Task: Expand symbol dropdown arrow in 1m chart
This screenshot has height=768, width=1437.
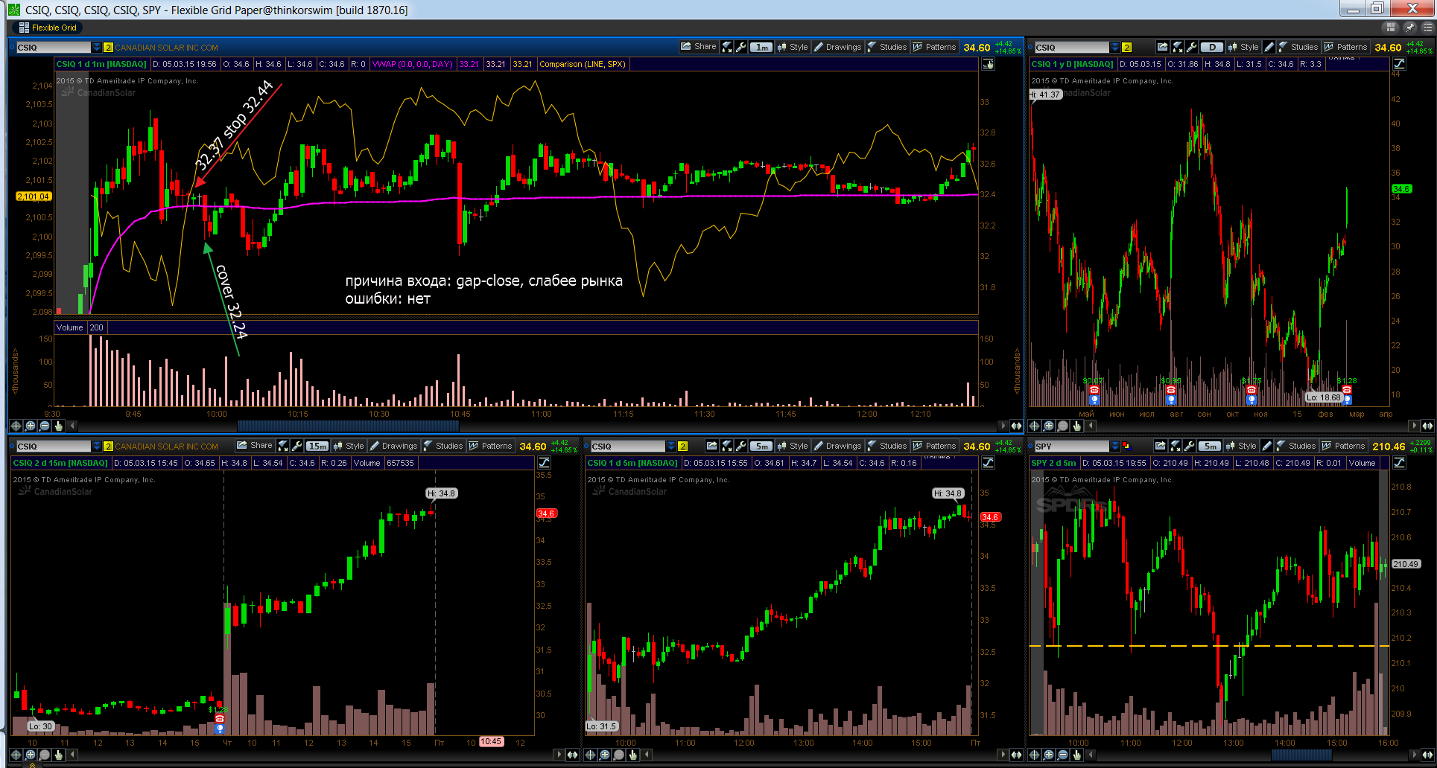Action: [96, 47]
